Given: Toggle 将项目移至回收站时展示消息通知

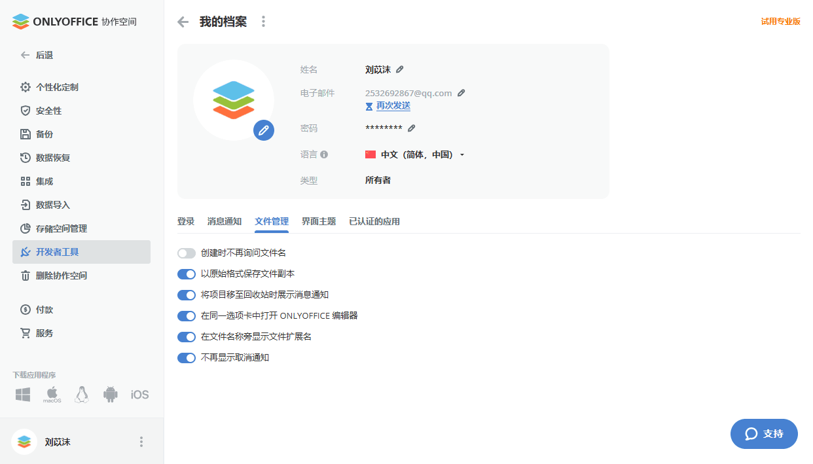Looking at the screenshot, I should (x=187, y=294).
